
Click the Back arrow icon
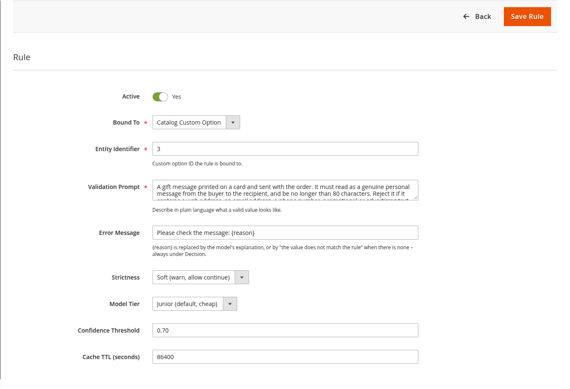466,16
